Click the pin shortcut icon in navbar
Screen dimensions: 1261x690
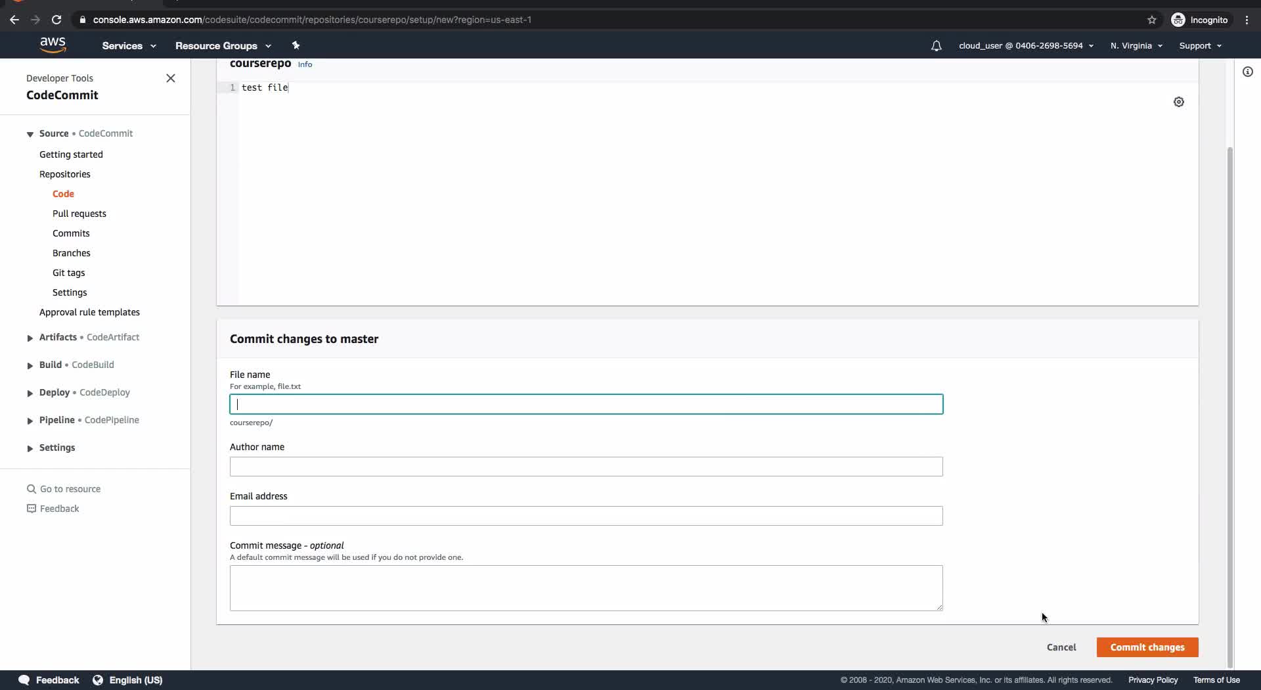pyautogui.click(x=296, y=45)
